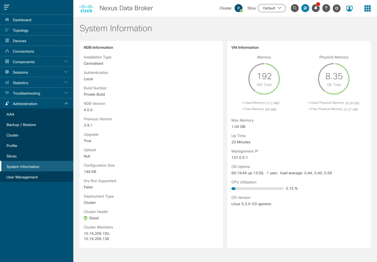Click the Cluster P status icon
Viewport: 377px width, 262px height.
point(239,8)
